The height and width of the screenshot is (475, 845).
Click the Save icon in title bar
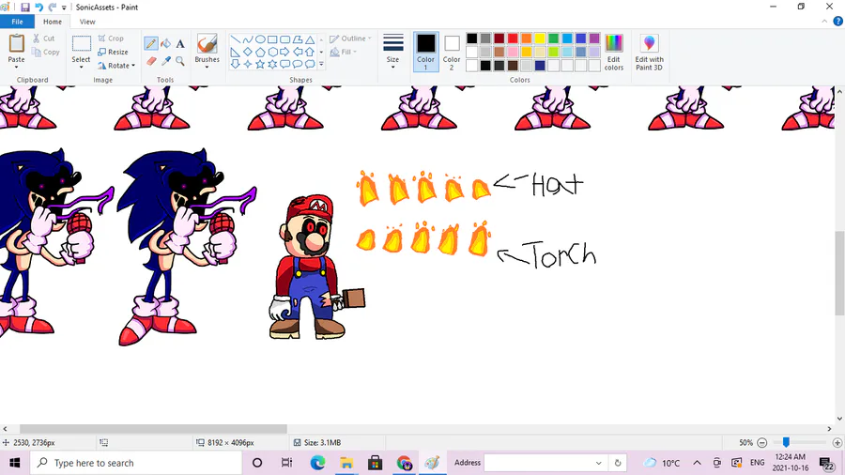point(25,7)
